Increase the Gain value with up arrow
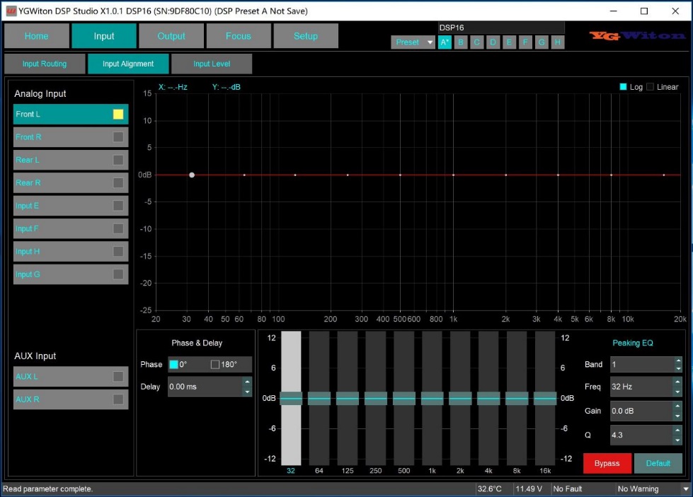Image resolution: width=693 pixels, height=497 pixels. [678, 406]
